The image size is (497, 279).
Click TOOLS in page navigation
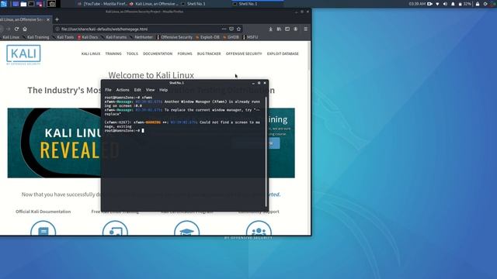coord(132,53)
